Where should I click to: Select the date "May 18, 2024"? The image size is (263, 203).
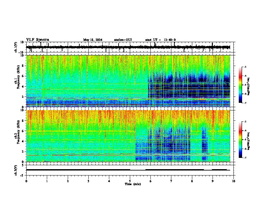tap(93, 40)
